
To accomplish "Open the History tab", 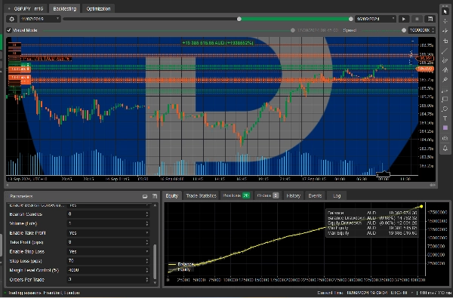I will [294, 196].
